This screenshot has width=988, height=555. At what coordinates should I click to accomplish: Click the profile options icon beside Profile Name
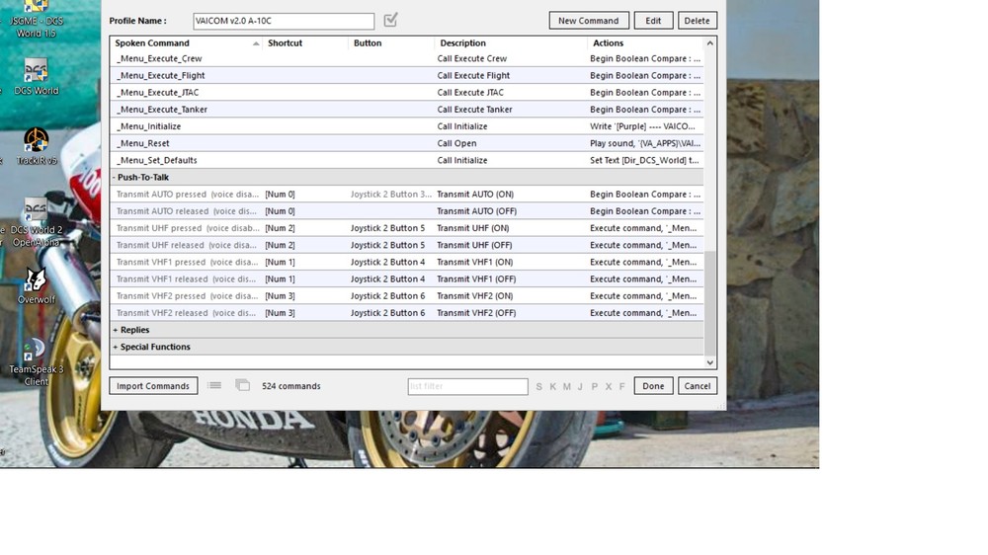click(x=390, y=20)
